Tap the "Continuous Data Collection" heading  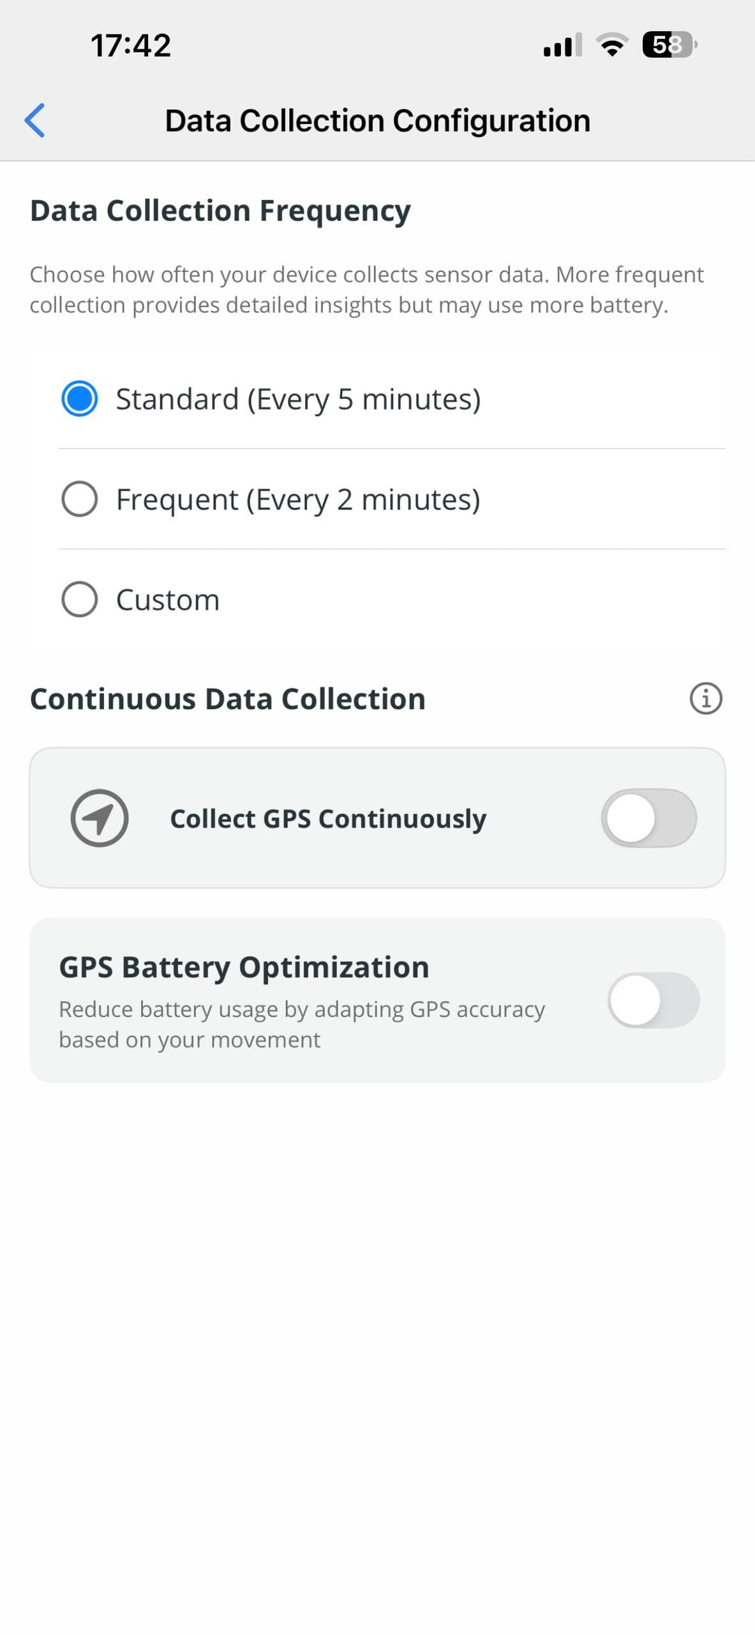228,699
